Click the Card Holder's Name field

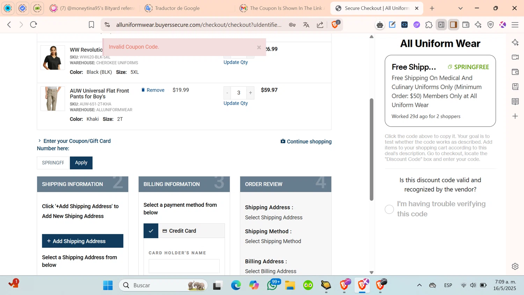[184, 266]
